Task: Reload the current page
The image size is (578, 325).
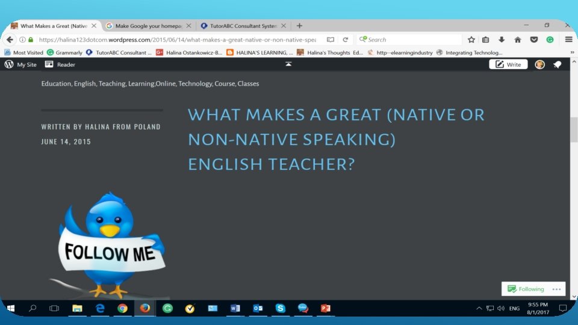Action: click(x=346, y=40)
